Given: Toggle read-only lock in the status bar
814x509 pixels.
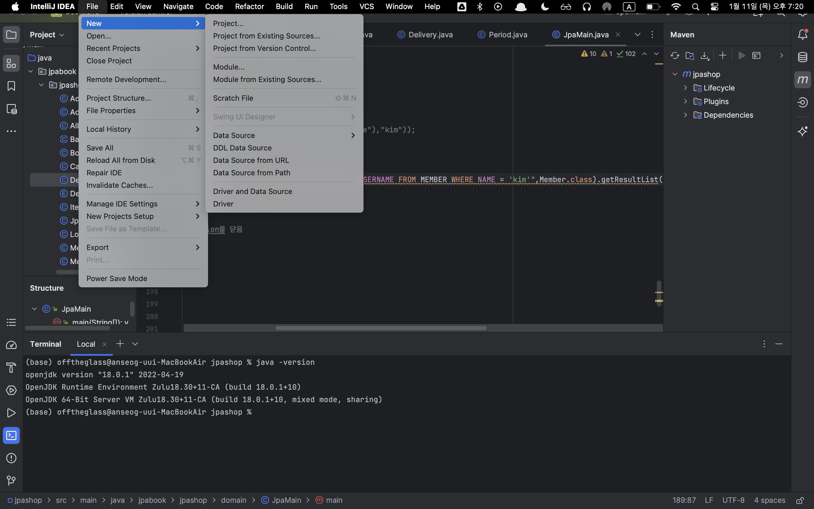Looking at the screenshot, I should 800,500.
